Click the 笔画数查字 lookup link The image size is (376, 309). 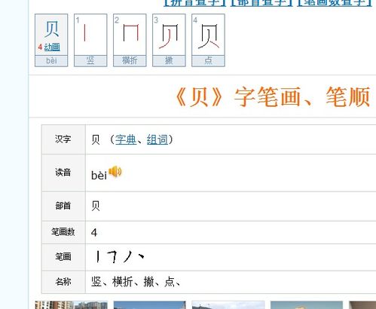[x=335, y=2]
